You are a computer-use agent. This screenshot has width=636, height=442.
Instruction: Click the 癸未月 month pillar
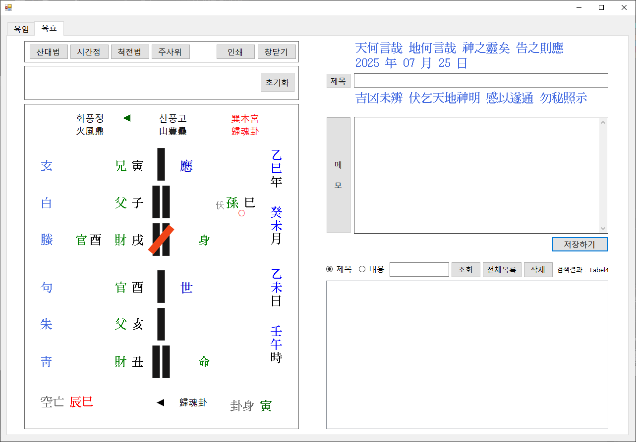tap(277, 226)
